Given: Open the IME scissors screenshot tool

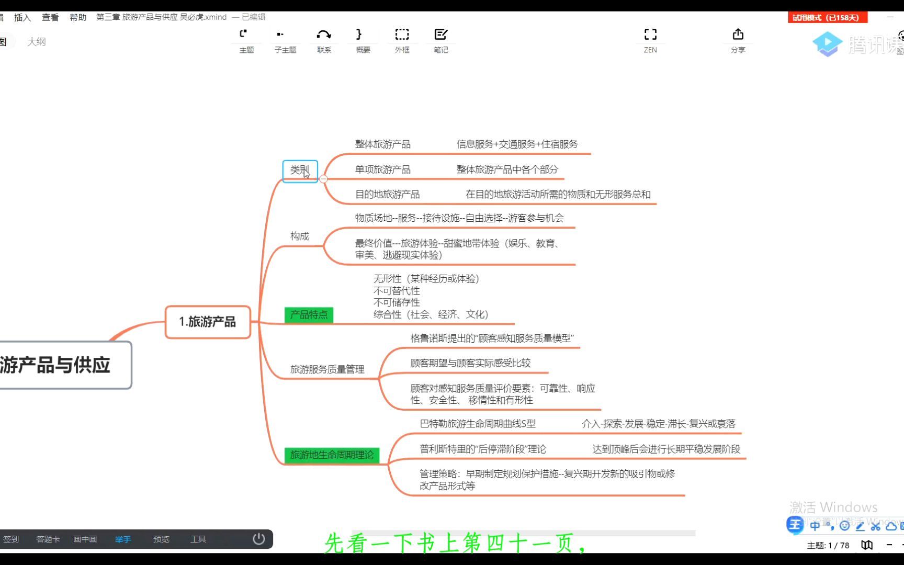Looking at the screenshot, I should pyautogui.click(x=875, y=526).
